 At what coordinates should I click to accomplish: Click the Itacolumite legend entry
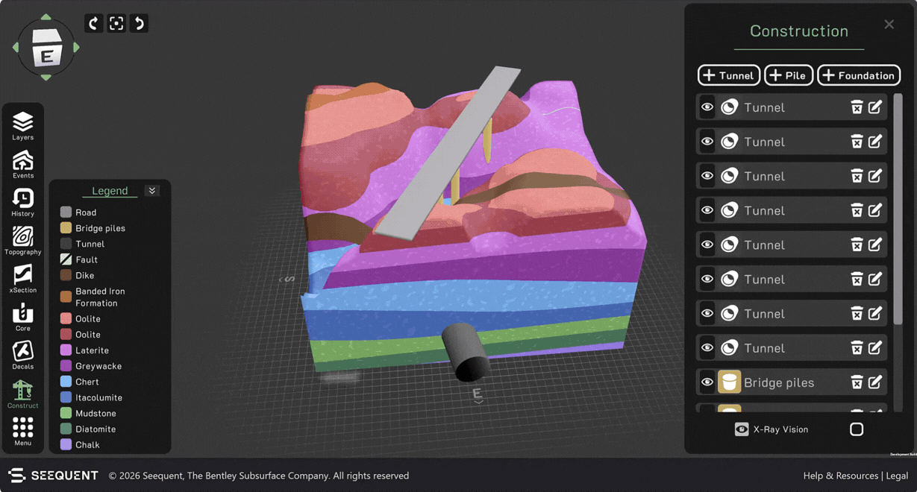click(91, 397)
